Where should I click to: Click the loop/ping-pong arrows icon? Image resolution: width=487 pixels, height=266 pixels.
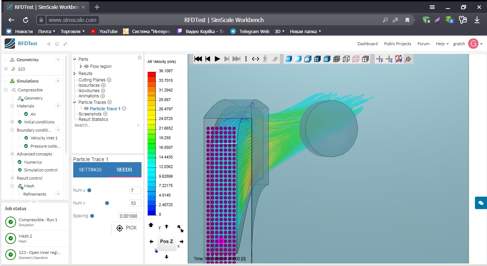pyautogui.click(x=256, y=59)
